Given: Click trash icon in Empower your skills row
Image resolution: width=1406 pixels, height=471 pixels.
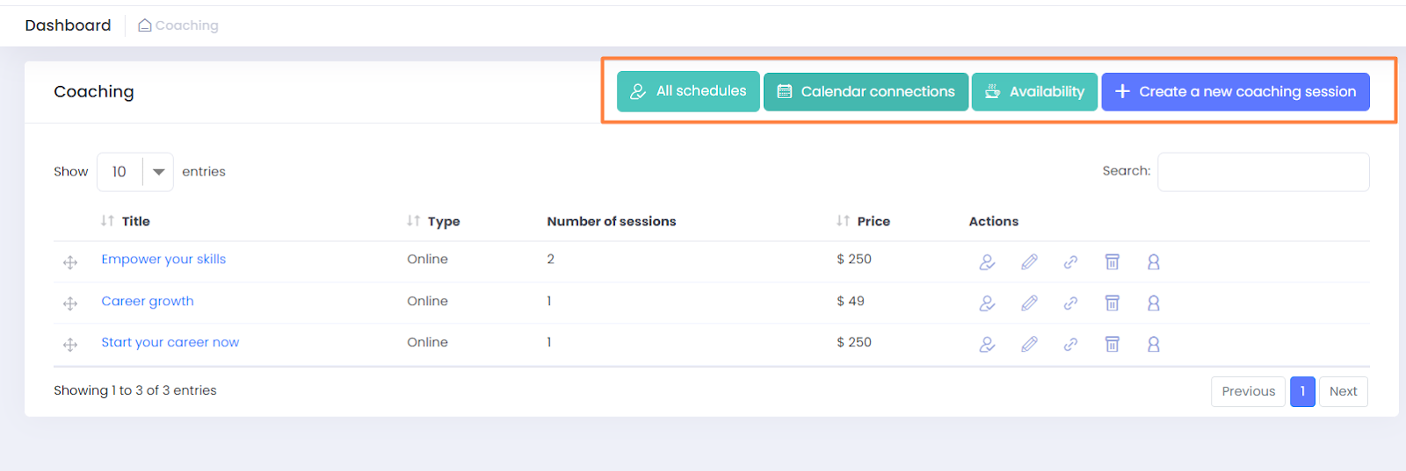Looking at the screenshot, I should tap(1112, 261).
